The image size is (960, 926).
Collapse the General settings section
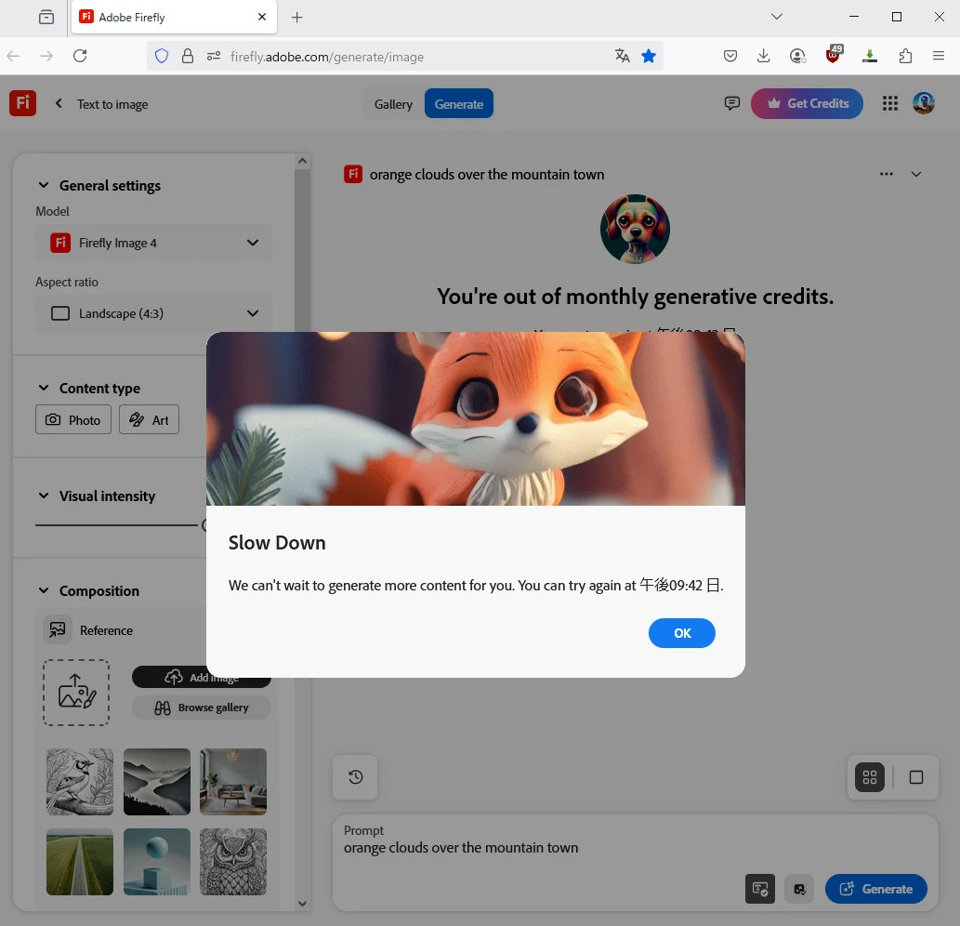(44, 185)
